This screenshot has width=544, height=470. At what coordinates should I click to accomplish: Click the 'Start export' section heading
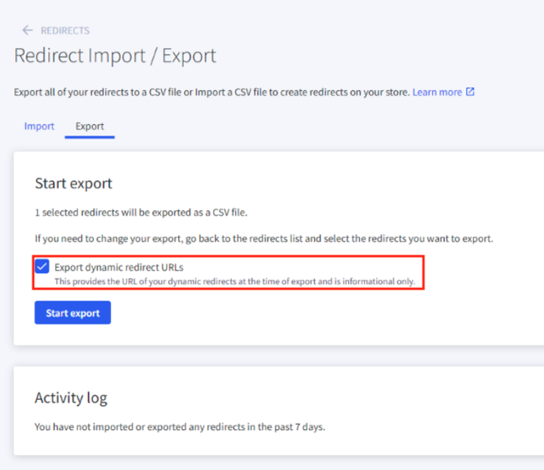pyautogui.click(x=73, y=183)
